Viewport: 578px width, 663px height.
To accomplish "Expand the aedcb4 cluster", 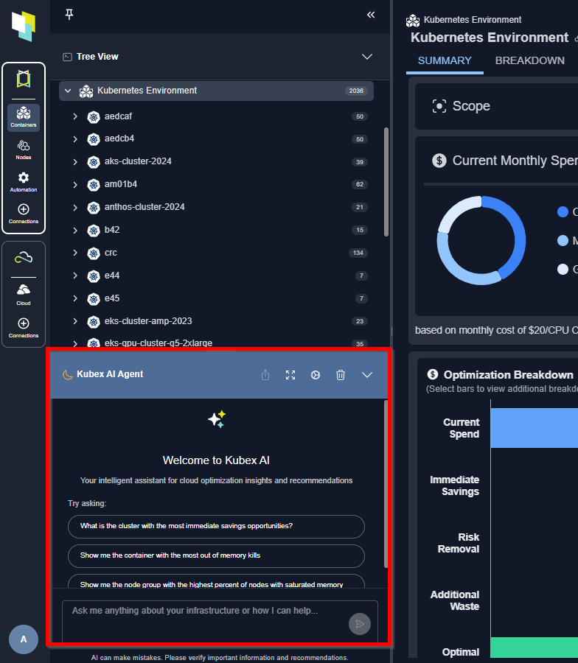I will tap(75, 139).
